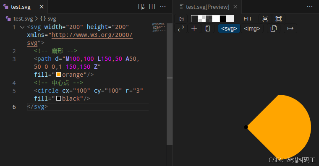Select the light checkerboard background swatch
Screen dimensions: 319x166
201,19
